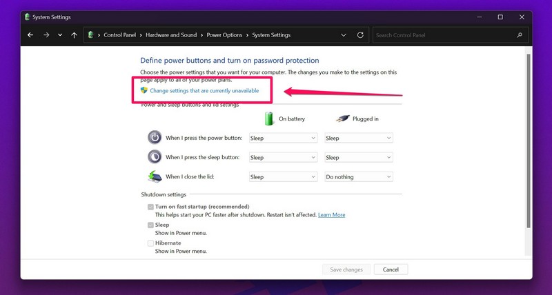This screenshot has width=552, height=295.
Task: Open sleep button Plugged in dropdown
Action: click(x=359, y=158)
